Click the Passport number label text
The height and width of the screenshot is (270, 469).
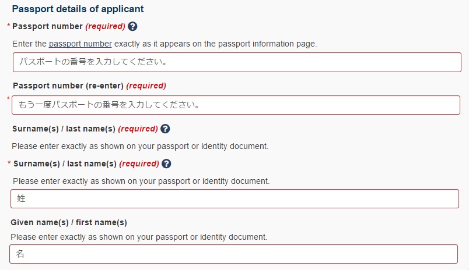(x=47, y=27)
